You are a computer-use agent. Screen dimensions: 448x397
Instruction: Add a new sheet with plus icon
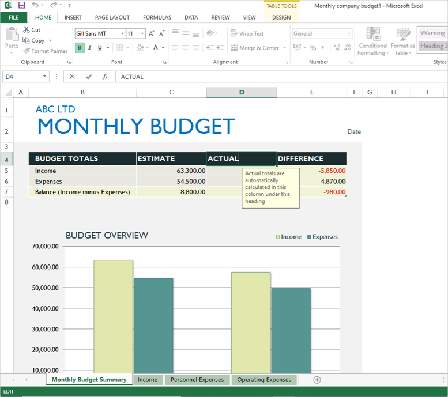pos(317,380)
